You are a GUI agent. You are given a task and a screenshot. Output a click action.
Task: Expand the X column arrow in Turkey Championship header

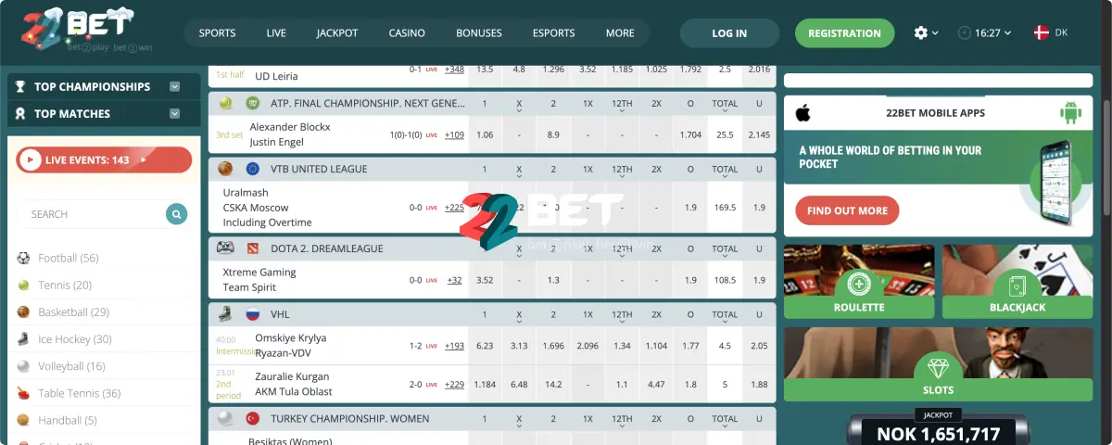(x=519, y=425)
